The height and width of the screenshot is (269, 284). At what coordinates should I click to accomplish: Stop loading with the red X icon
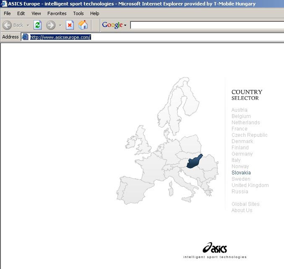coord(70,25)
